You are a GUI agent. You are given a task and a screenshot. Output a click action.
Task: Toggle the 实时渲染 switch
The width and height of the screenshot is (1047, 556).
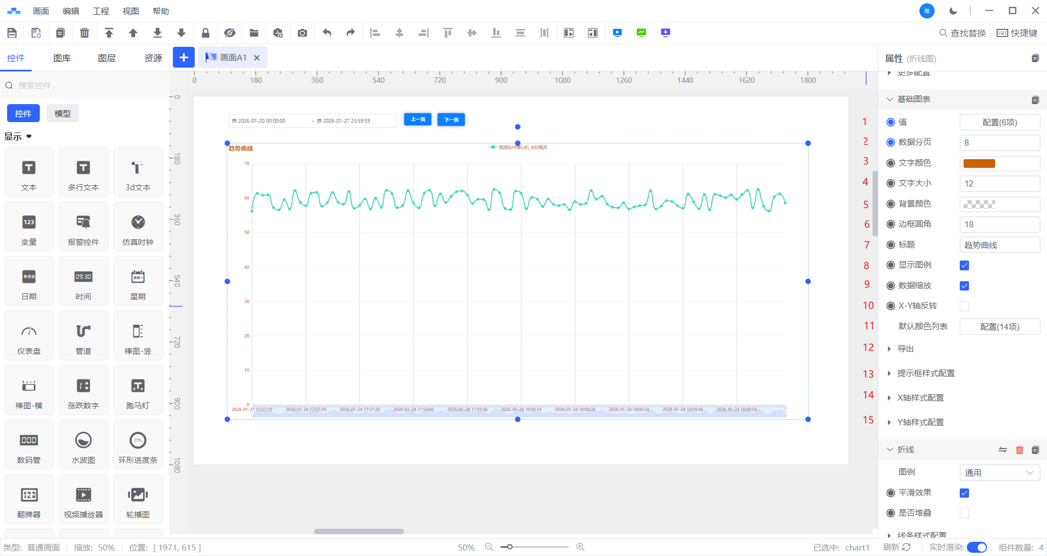point(976,547)
